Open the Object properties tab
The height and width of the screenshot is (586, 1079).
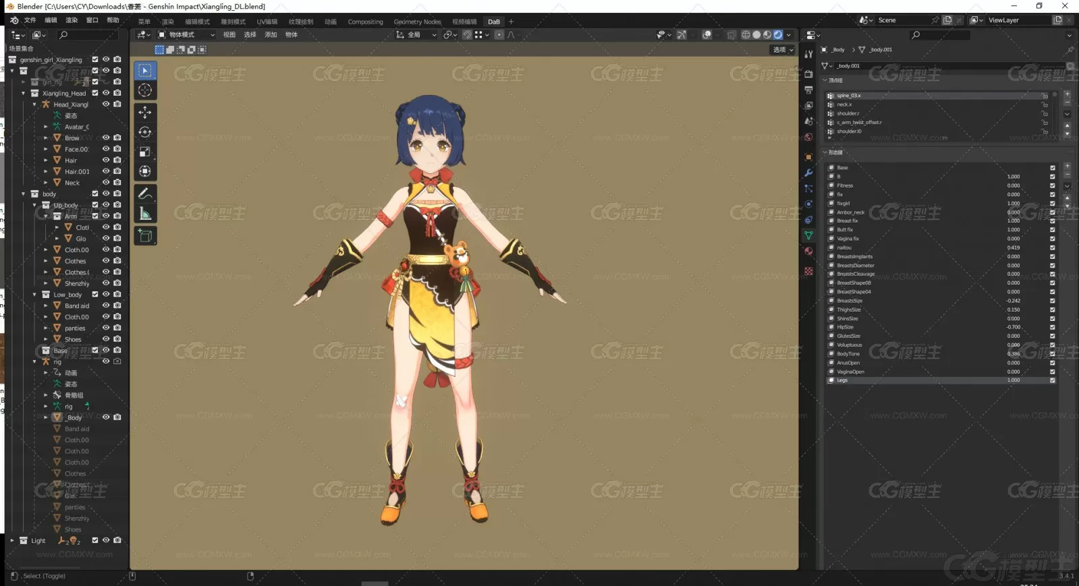808,157
